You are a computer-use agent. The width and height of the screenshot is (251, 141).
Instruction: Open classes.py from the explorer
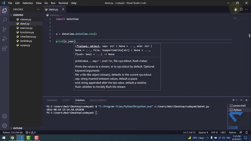point(26,19)
